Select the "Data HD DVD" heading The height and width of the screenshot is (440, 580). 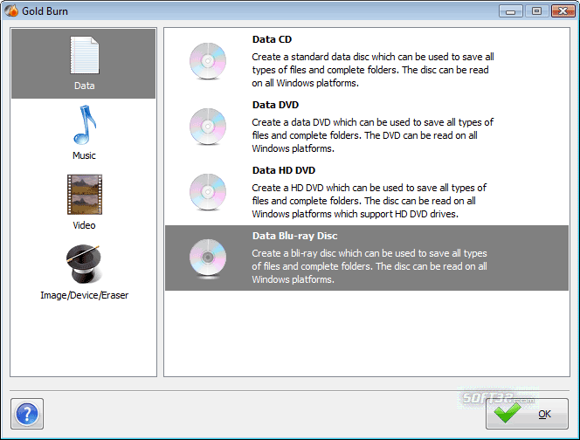[284, 170]
